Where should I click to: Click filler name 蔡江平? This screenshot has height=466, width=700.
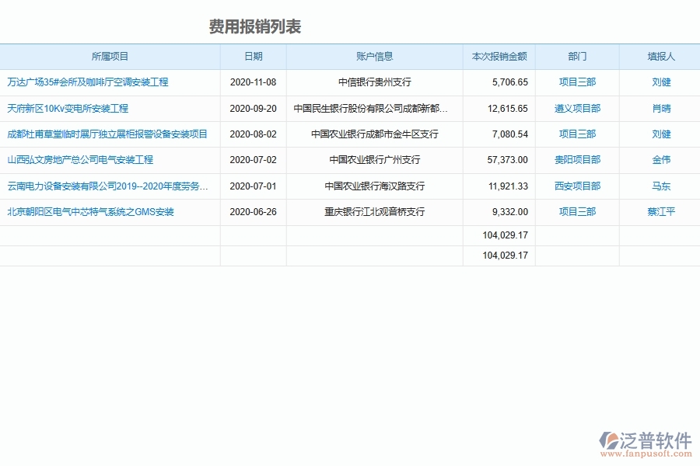coord(660,211)
